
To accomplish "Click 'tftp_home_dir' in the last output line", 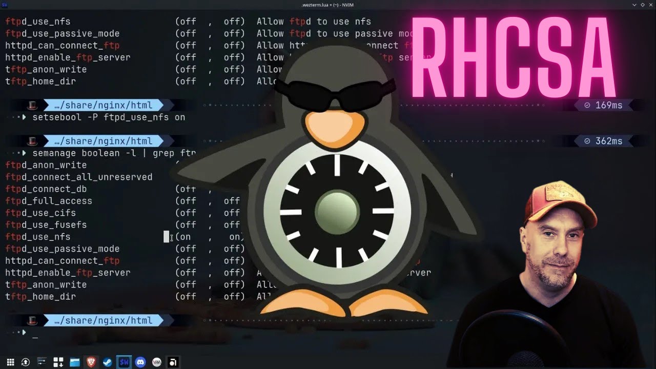I will (40, 297).
